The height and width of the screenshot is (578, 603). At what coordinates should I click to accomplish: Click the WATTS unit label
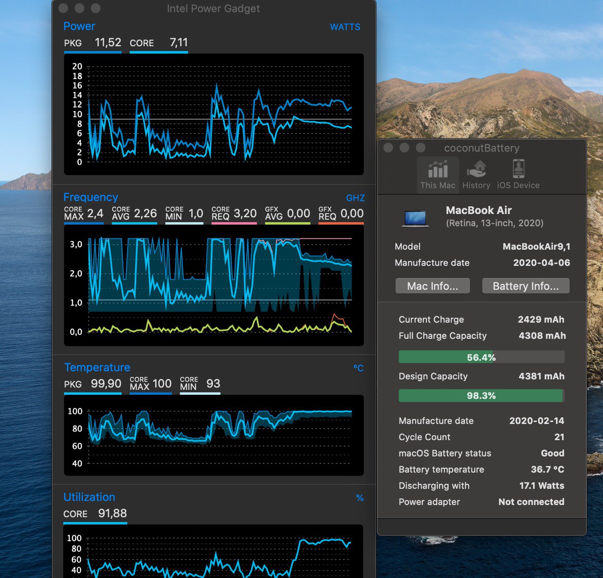[345, 27]
